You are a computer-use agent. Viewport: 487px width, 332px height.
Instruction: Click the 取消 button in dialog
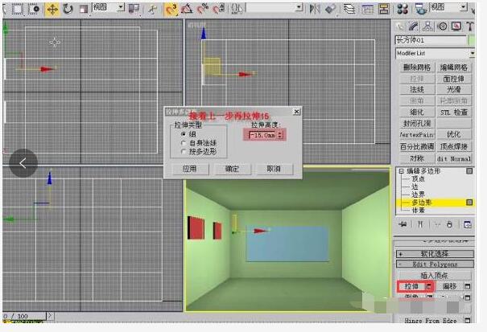pos(274,169)
